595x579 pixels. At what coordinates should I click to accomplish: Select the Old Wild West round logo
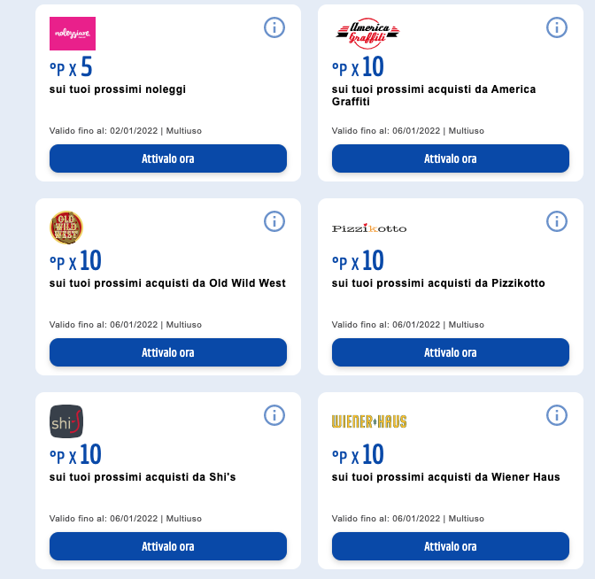coord(66,228)
